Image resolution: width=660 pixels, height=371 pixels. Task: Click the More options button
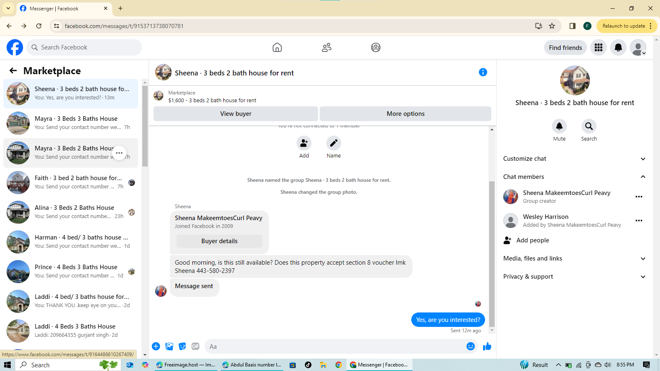tap(405, 114)
